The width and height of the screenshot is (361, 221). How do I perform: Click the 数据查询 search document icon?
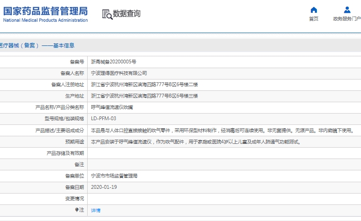click(107, 14)
